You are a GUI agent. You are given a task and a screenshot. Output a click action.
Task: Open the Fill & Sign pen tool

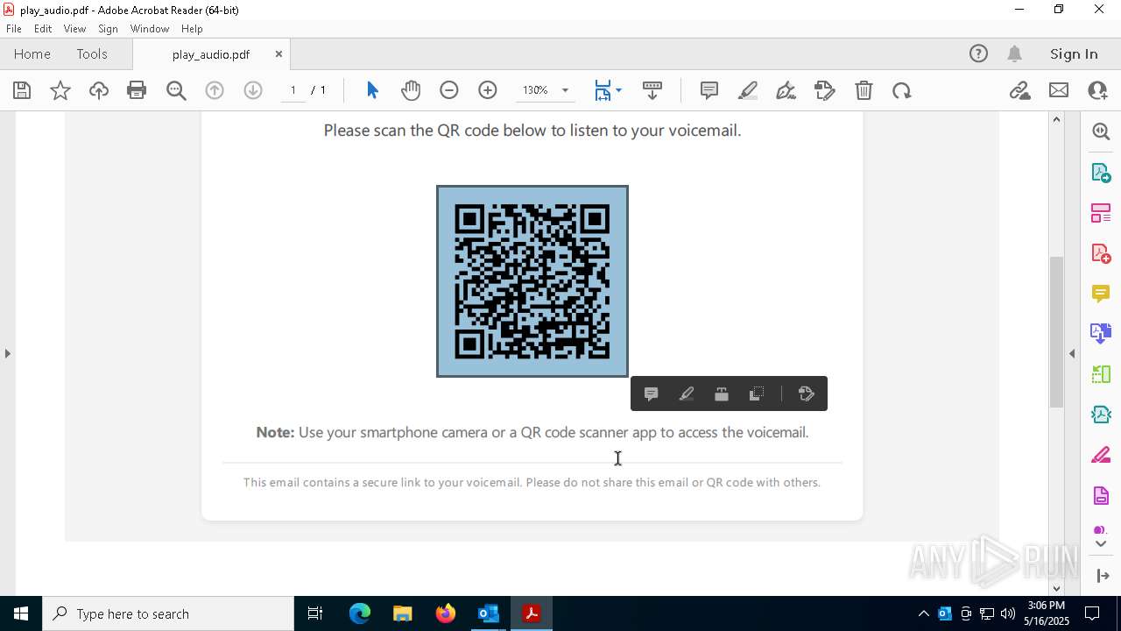coord(786,90)
